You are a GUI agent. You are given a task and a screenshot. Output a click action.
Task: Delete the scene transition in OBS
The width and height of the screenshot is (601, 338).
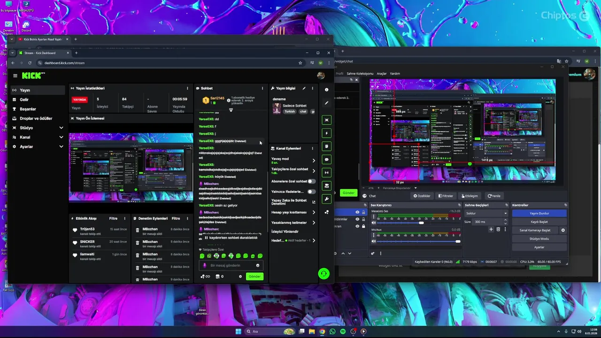(498, 229)
